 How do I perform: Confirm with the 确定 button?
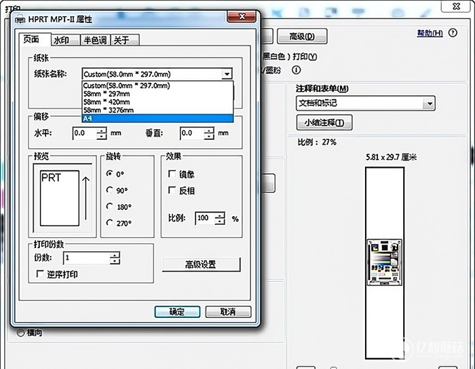tap(177, 312)
